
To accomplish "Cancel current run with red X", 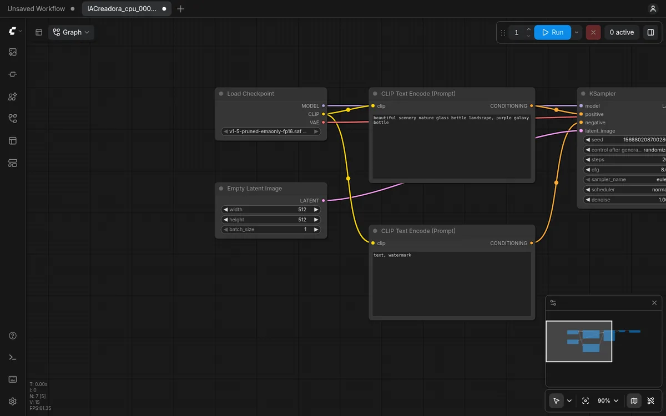I will (593, 32).
